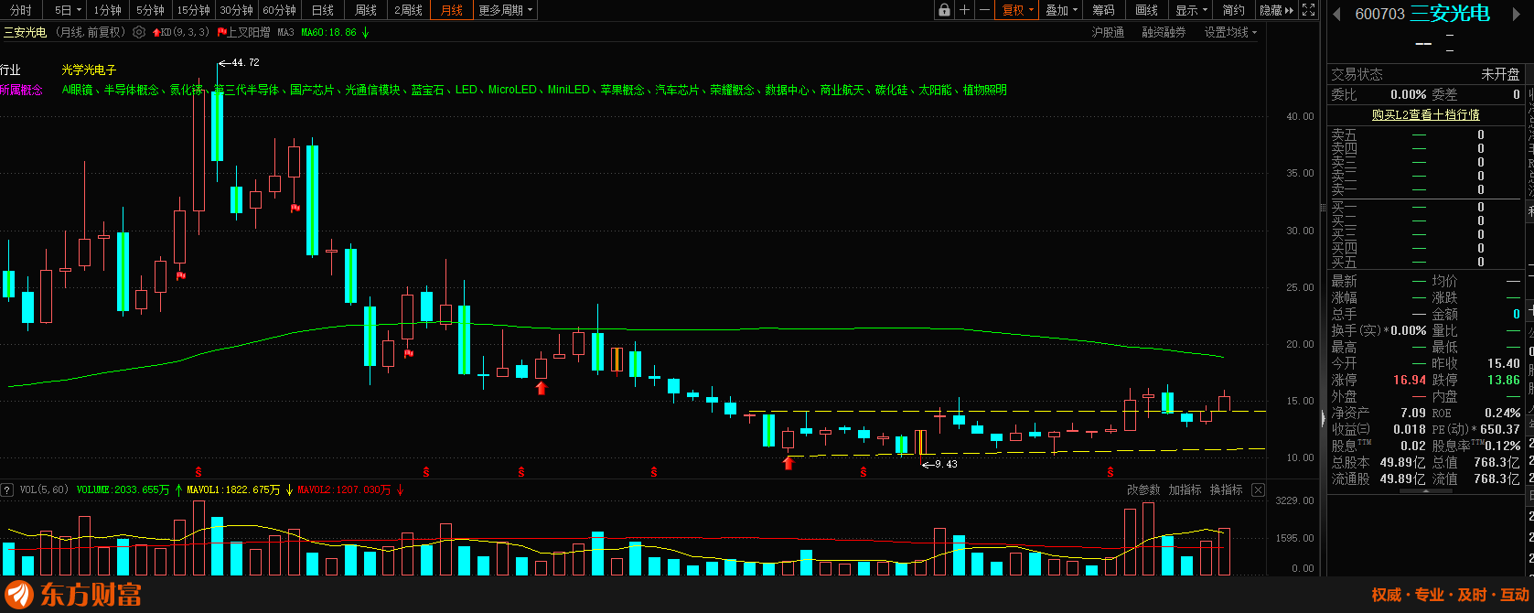1534x613 pixels.
Task: Click the 沪股通 link
Action: coord(1108,32)
